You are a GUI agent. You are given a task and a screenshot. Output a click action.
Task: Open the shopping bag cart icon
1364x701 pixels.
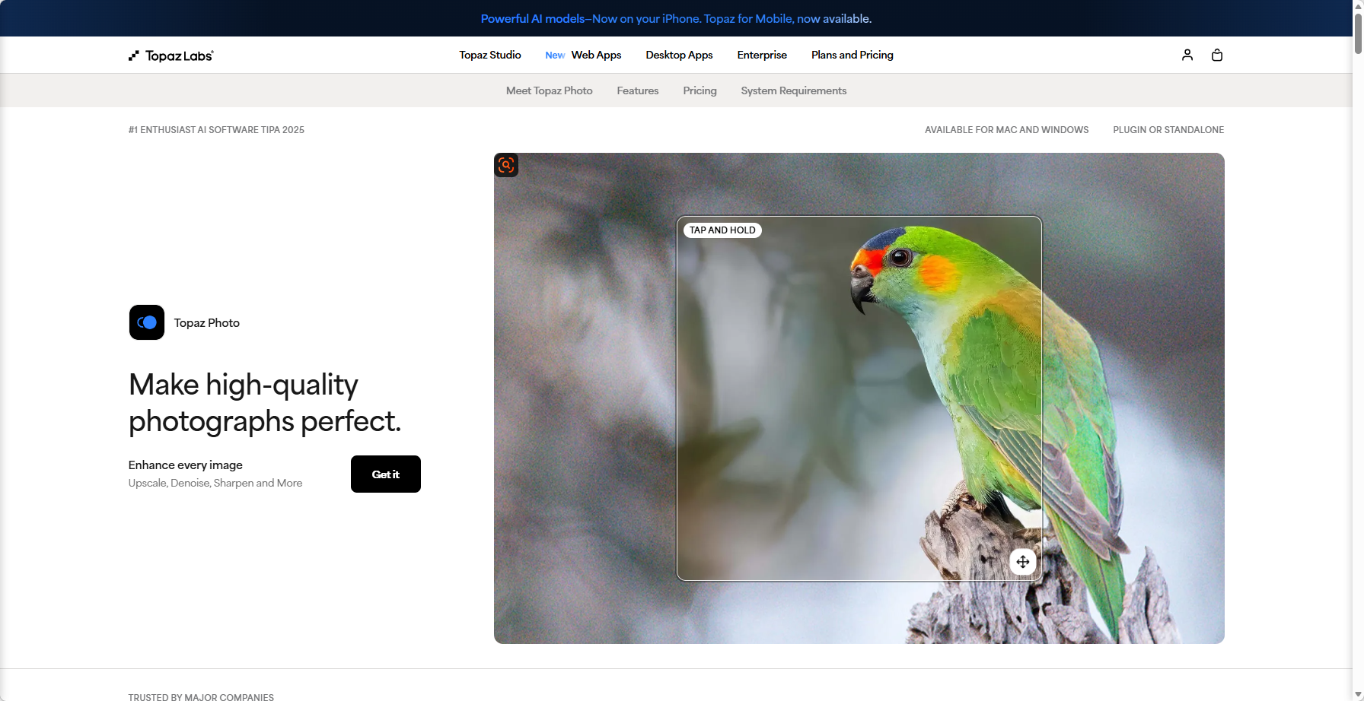tap(1217, 55)
